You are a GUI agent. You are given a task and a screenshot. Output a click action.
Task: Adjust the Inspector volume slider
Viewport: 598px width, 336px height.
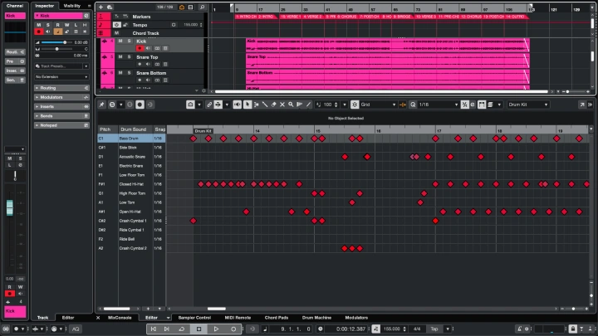pyautogui.click(x=56, y=42)
